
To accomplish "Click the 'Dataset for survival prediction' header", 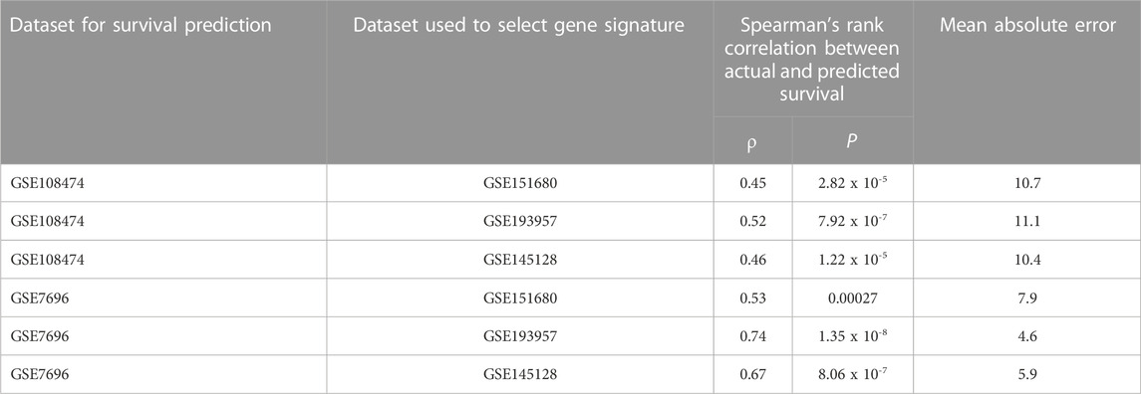I will coord(142,28).
